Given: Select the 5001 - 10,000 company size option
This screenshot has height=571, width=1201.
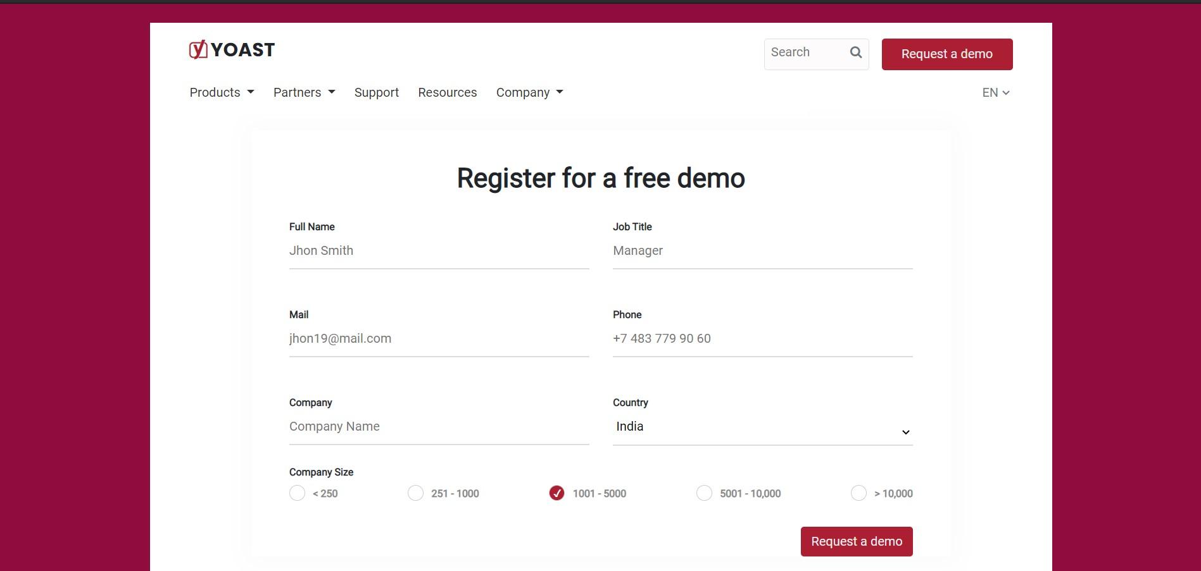Looking at the screenshot, I should (x=704, y=493).
